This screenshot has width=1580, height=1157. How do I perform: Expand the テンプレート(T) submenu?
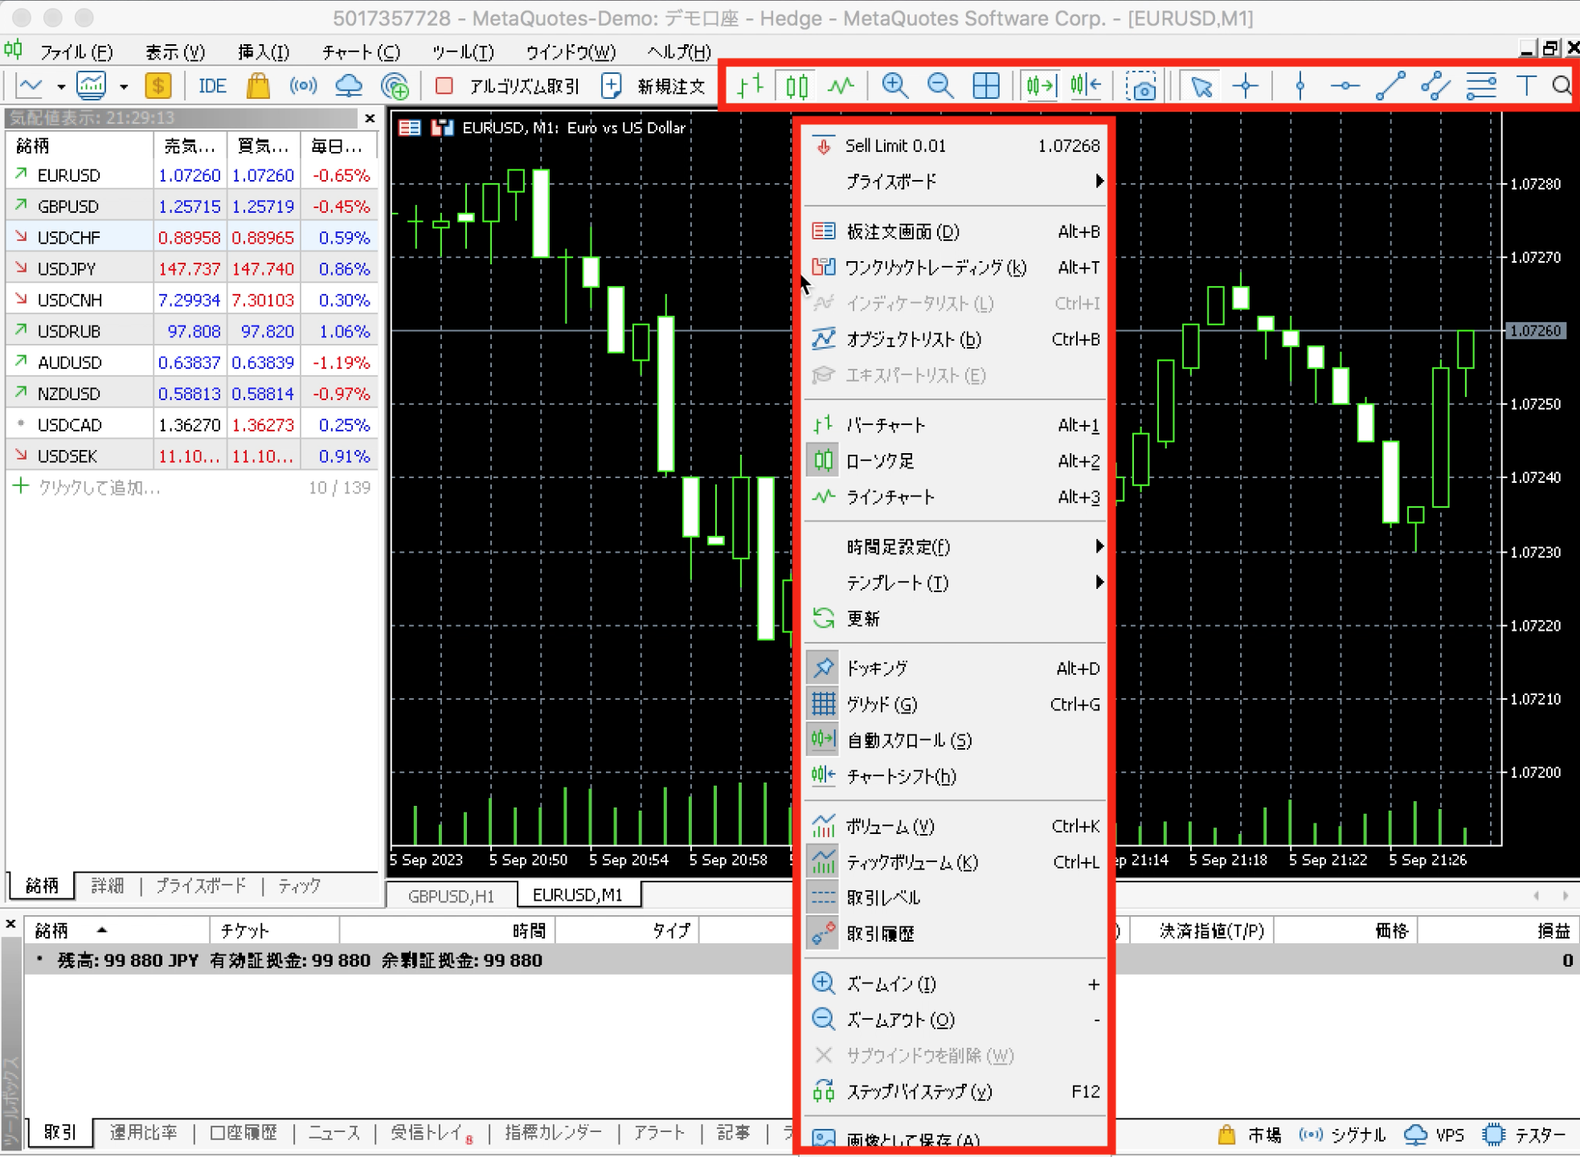(x=955, y=583)
